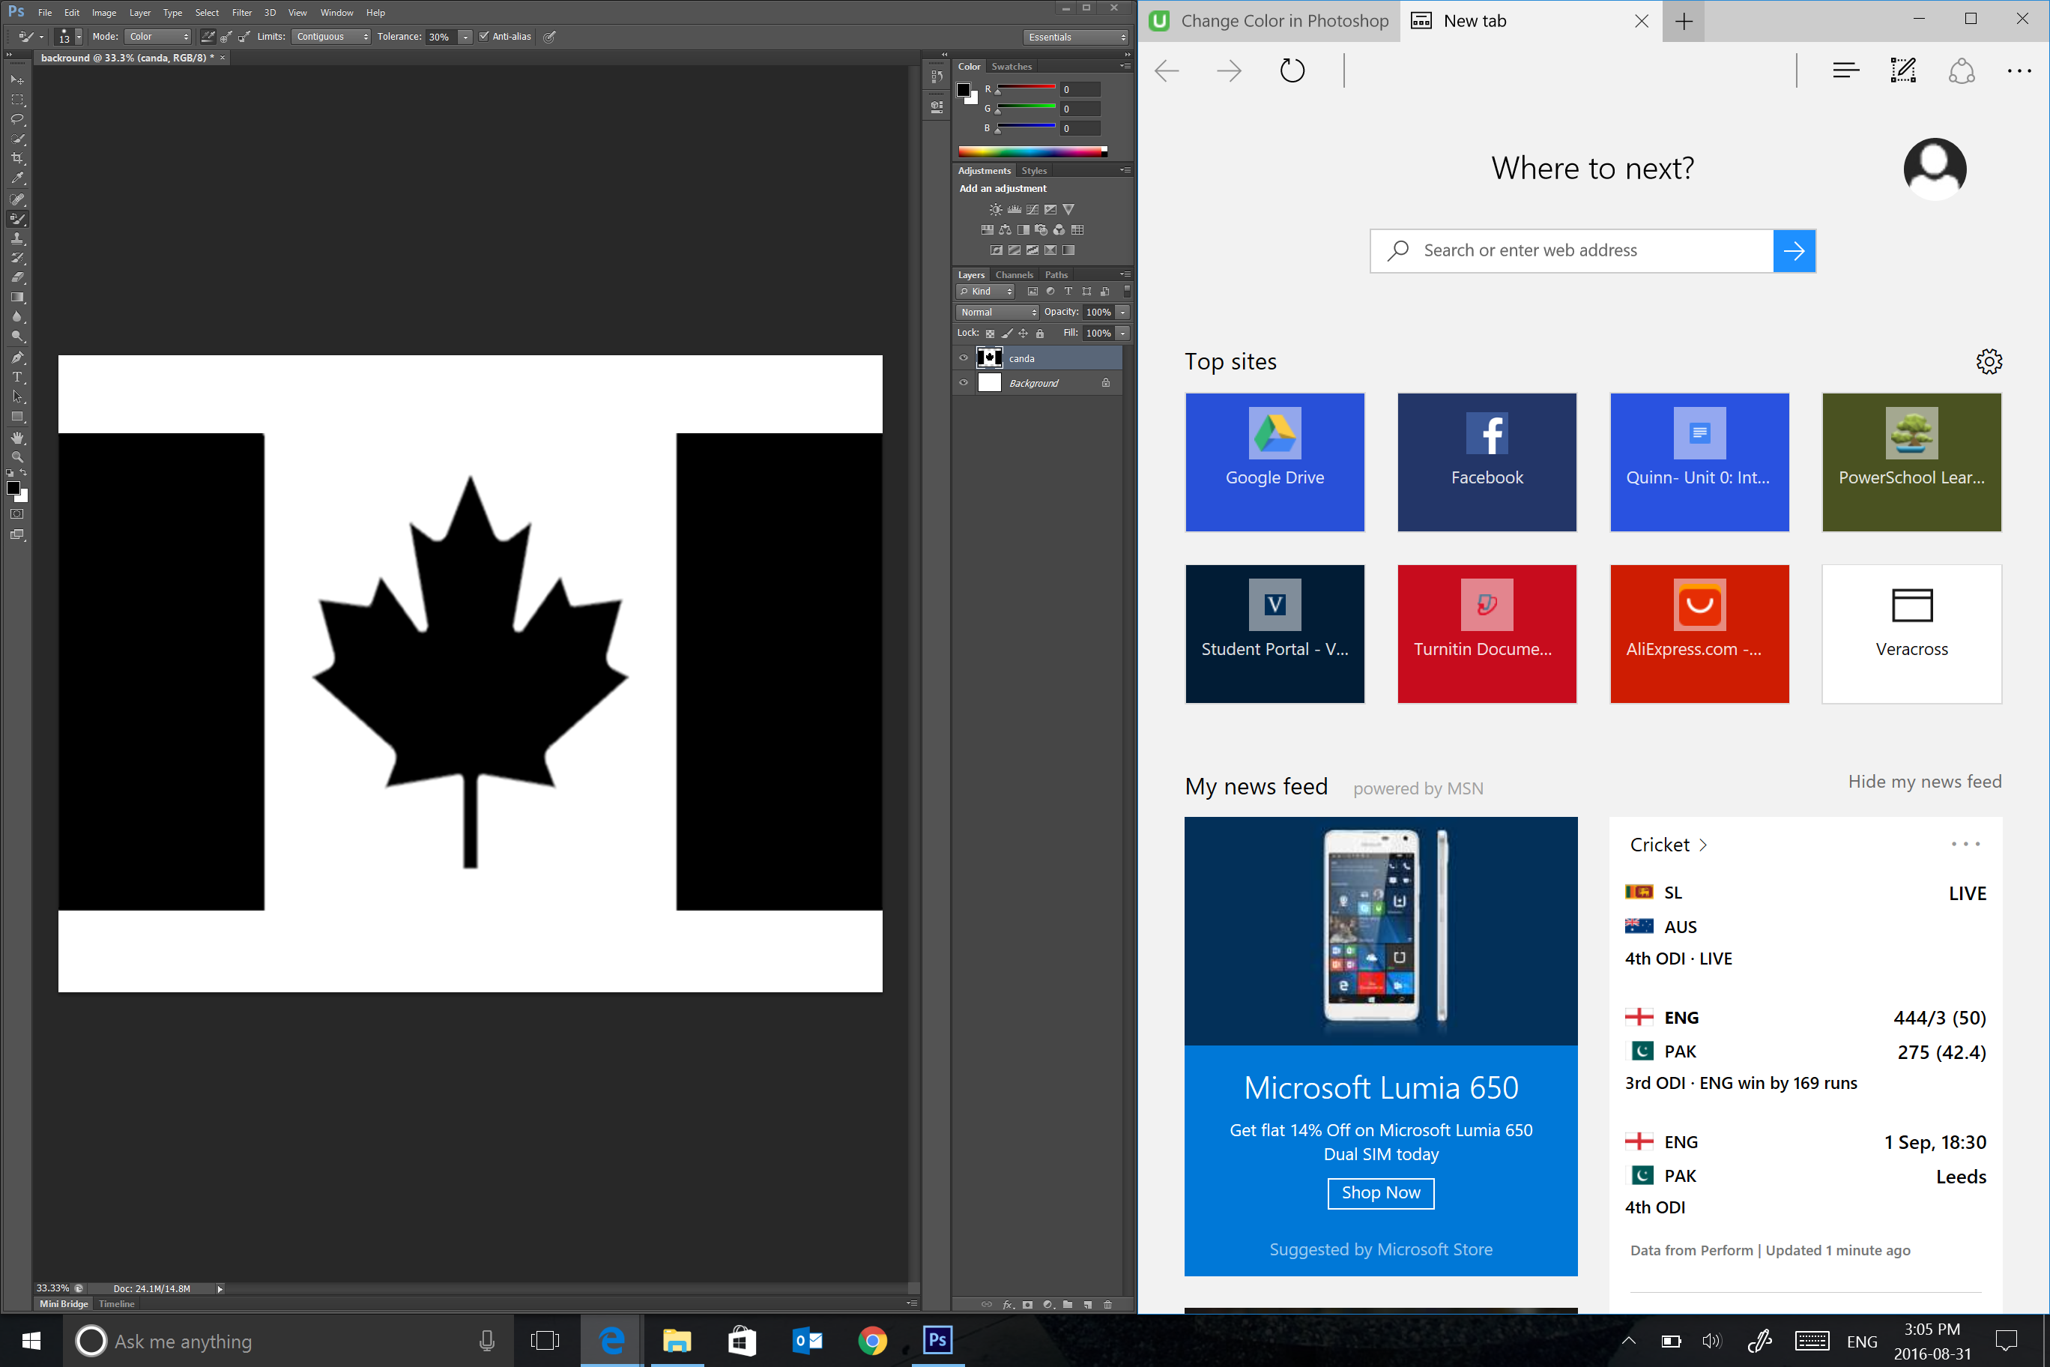Open the Mode dropdown set to Color
The height and width of the screenshot is (1367, 2050).
[x=158, y=37]
